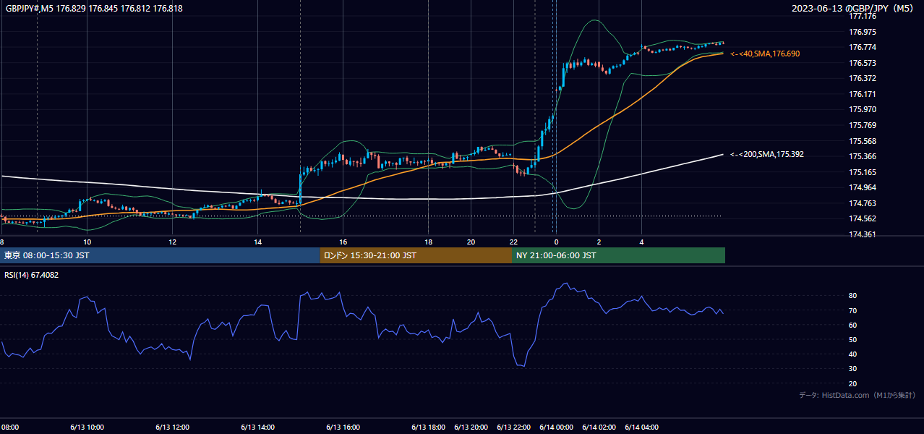The height and width of the screenshot is (434, 924).
Task: Click price axis value 176.774
Action: (x=863, y=48)
